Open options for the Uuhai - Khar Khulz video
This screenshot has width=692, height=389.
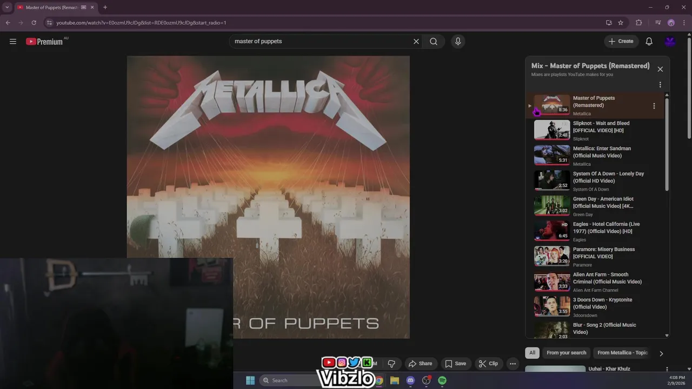667,370
